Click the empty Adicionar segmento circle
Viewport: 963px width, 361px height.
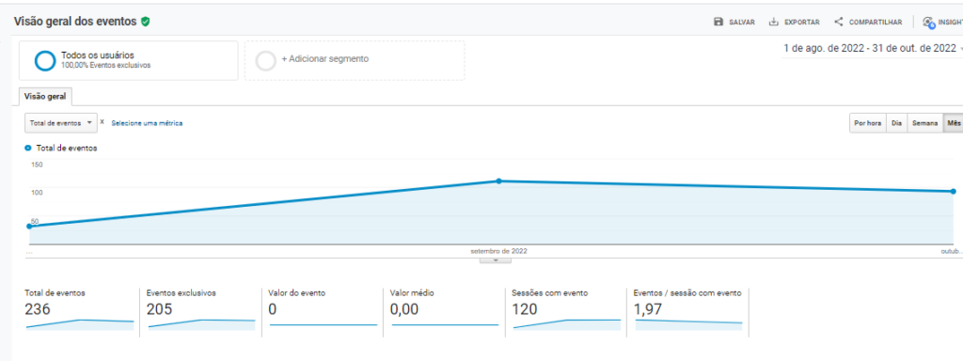pyautogui.click(x=266, y=60)
